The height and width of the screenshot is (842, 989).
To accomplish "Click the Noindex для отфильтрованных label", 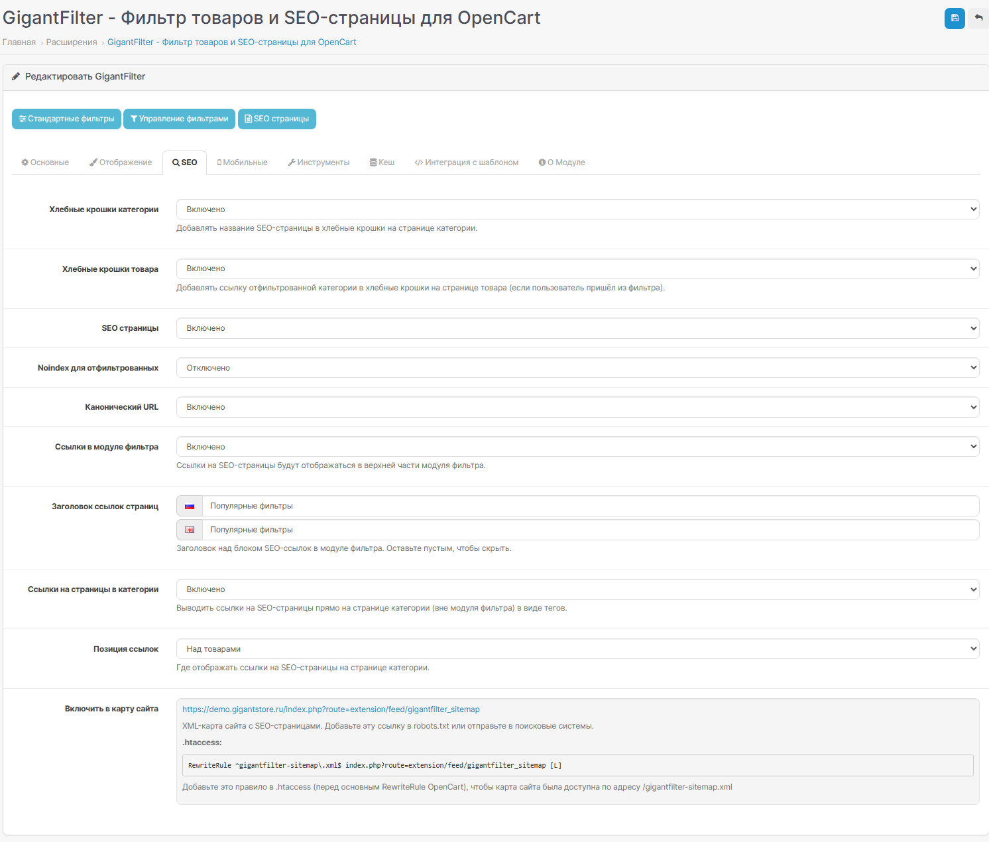I will pos(98,368).
